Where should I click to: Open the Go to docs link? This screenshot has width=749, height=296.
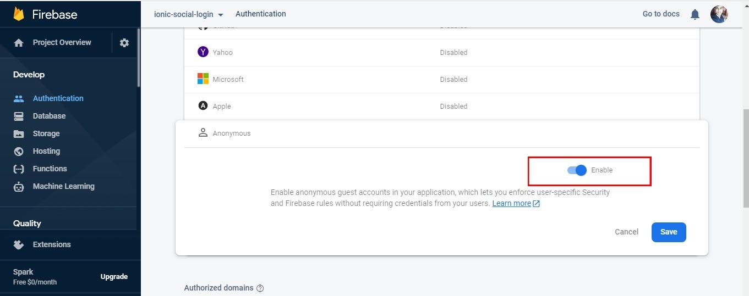click(x=661, y=14)
